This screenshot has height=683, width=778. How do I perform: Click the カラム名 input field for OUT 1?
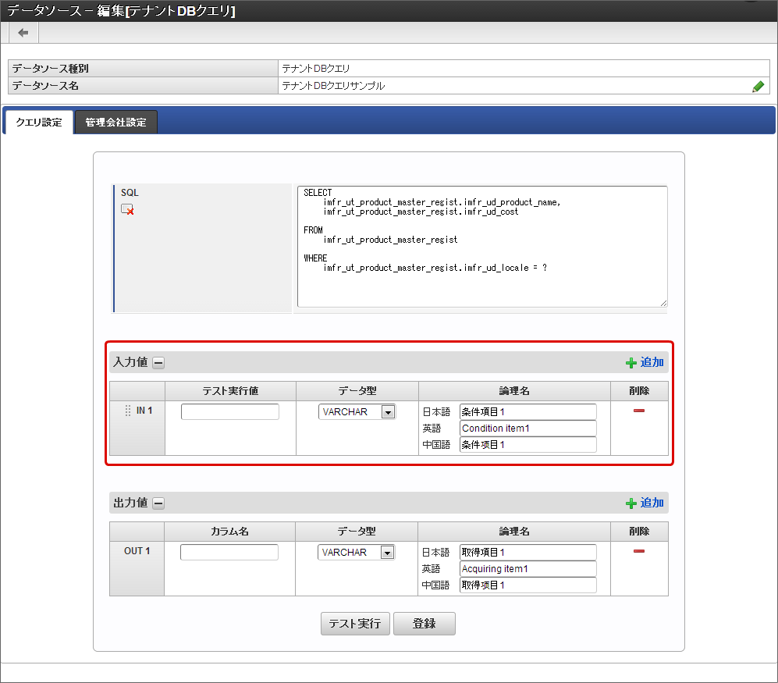pos(229,553)
